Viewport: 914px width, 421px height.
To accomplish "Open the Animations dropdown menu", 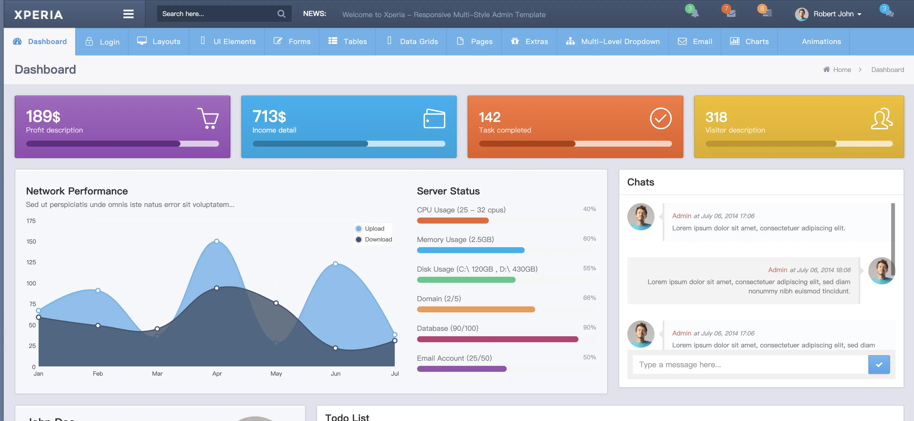I will 813,42.
